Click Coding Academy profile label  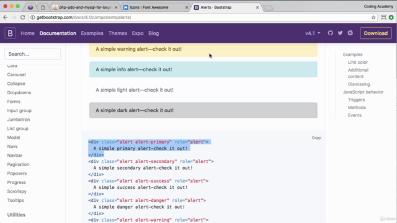378,7
